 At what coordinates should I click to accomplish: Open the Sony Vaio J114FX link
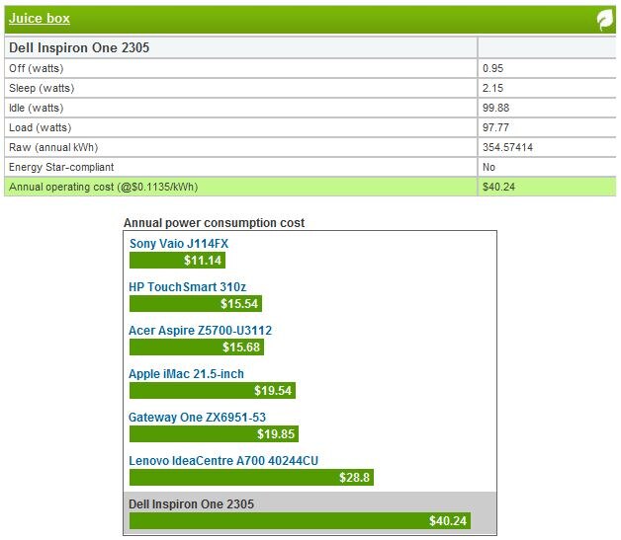point(179,244)
